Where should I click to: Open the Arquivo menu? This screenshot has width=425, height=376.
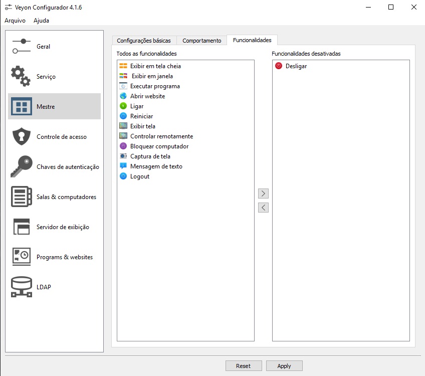coord(15,21)
